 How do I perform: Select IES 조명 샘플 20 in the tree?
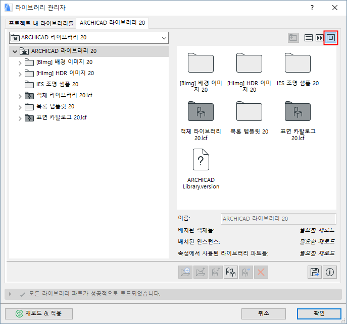coord(89,84)
